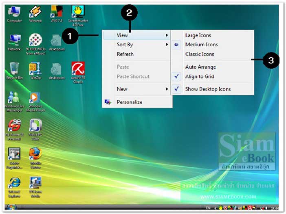Click the taskbar clock
The image size is (286, 214).
pyautogui.click(x=275, y=208)
